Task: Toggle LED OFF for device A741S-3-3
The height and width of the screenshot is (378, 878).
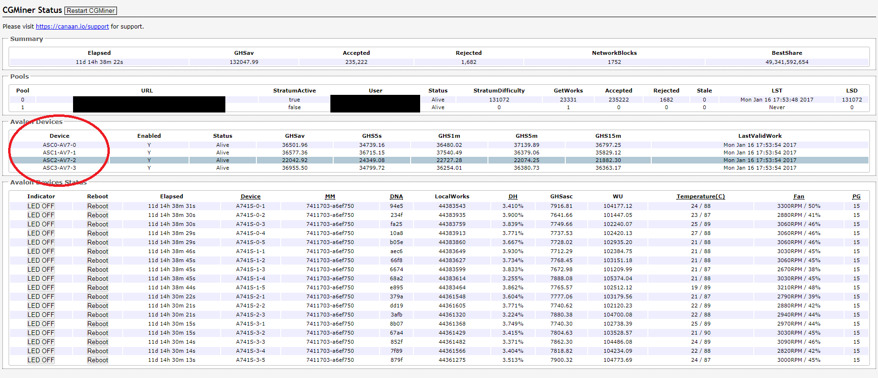Action: click(x=41, y=342)
